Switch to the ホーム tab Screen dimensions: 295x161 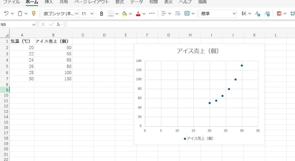(x=32, y=2)
